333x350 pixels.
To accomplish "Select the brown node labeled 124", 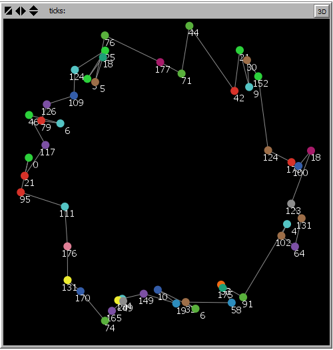I will point(268,150).
